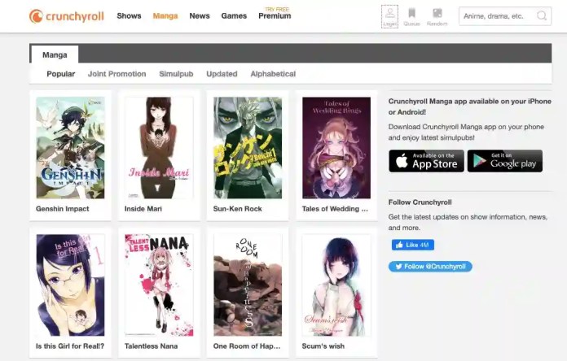
Task: Switch to Joint Promotion tab
Action: click(x=116, y=74)
